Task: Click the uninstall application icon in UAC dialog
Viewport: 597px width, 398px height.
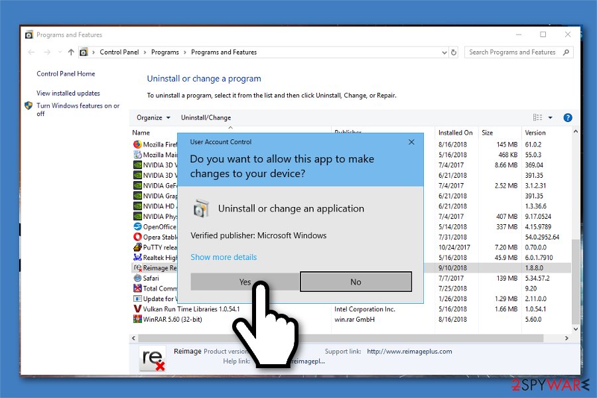Action: coord(201,208)
